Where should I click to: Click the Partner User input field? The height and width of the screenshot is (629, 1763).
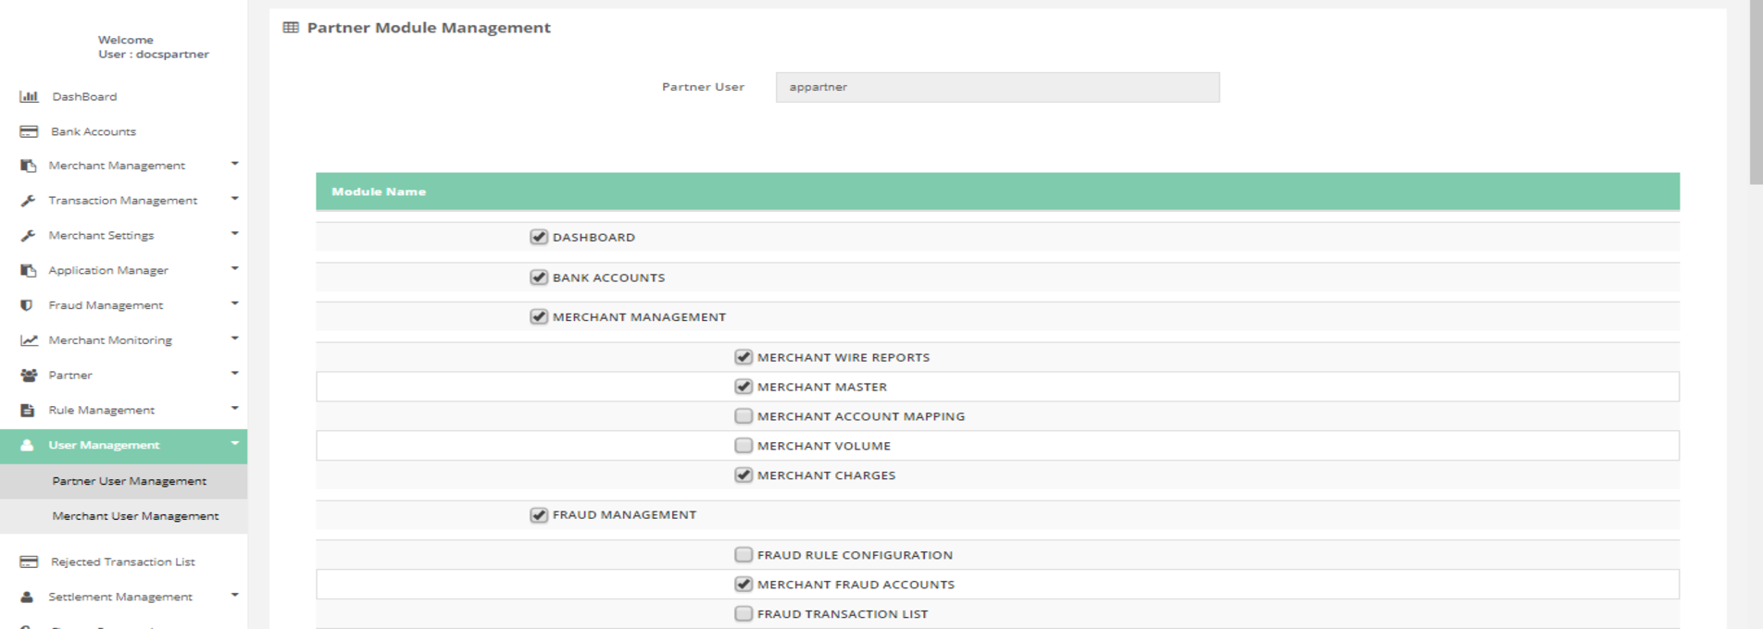click(996, 87)
